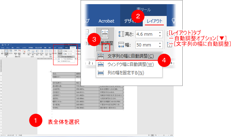This screenshot has width=232, height=137.
Task: Click the プロパティ icon in the ribbon
Action: pos(11,51)
